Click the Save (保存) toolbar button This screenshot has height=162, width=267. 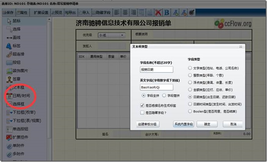pos(9,13)
